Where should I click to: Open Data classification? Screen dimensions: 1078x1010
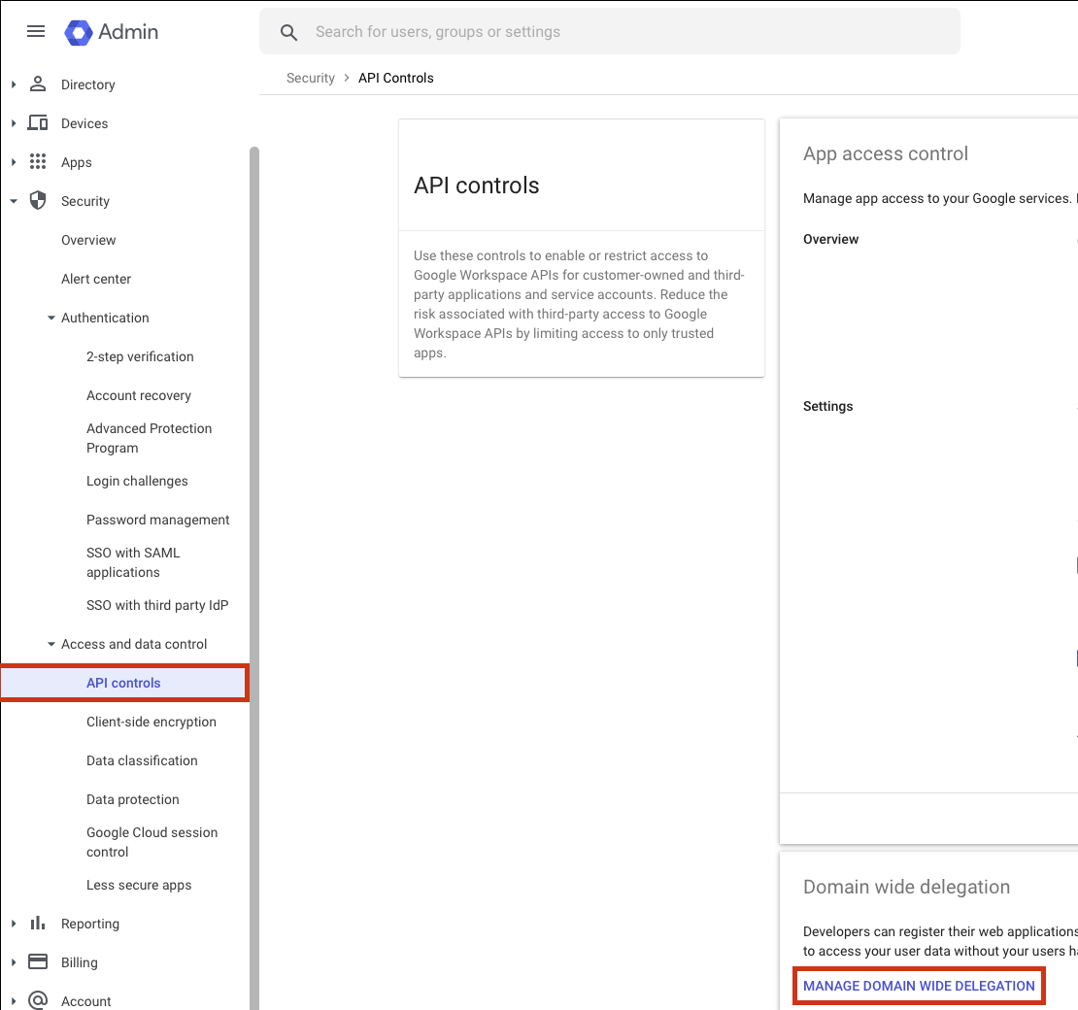pos(142,760)
